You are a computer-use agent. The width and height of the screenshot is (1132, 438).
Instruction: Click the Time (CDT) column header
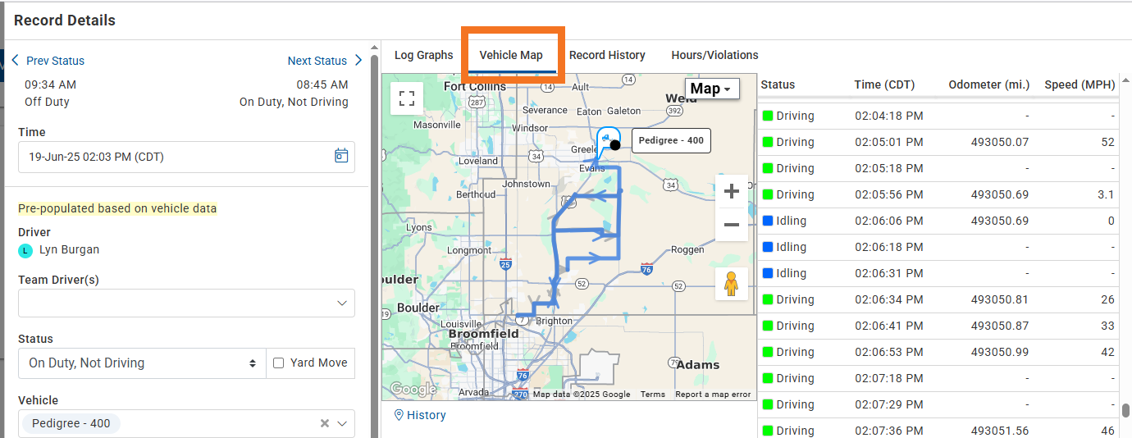click(884, 84)
